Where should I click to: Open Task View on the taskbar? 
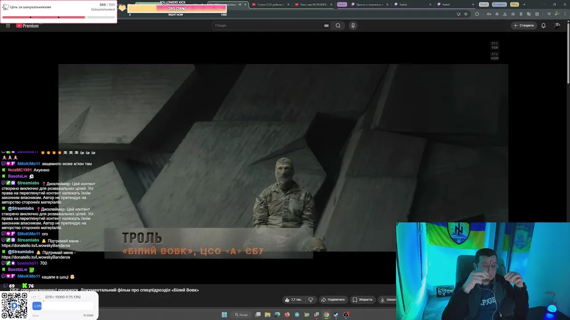tap(258, 315)
